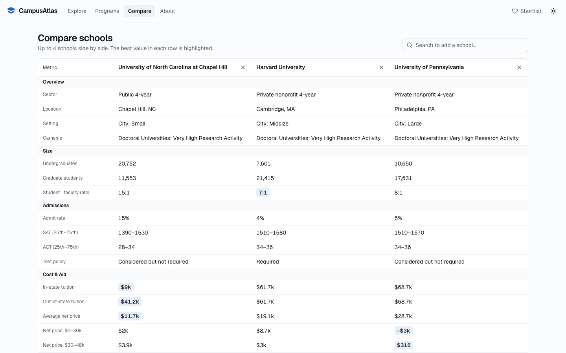Click $68.7k in-state tuition value
Screen dimensions: 566x353
tap(403, 287)
